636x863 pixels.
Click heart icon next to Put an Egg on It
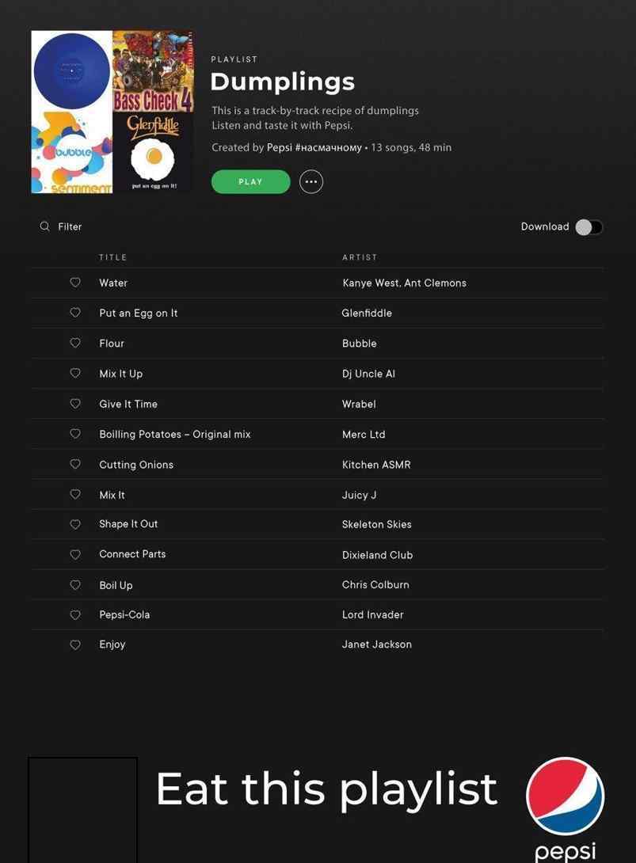(x=75, y=313)
